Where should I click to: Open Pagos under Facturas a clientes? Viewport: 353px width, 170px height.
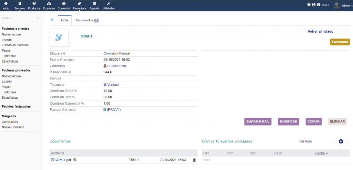6,51
